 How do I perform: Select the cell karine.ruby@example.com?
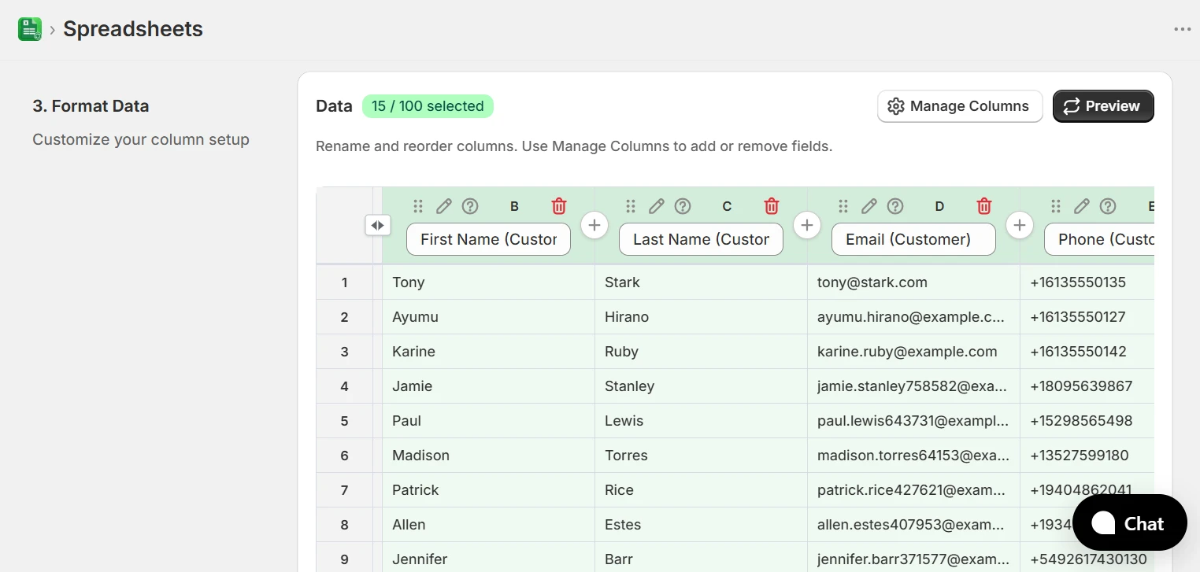(x=913, y=352)
